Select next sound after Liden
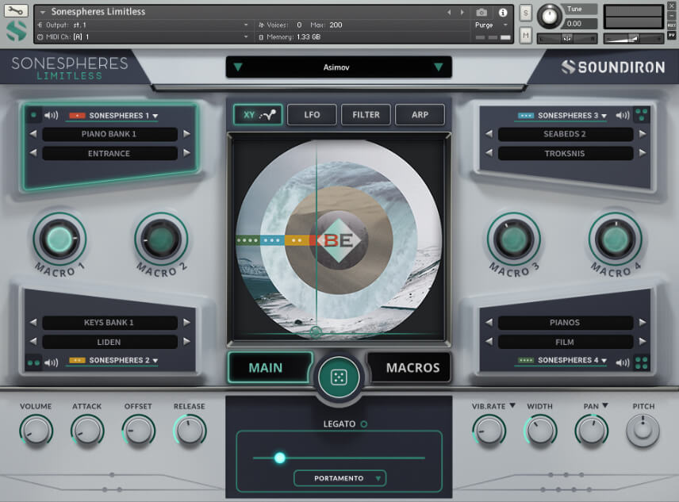 point(186,342)
